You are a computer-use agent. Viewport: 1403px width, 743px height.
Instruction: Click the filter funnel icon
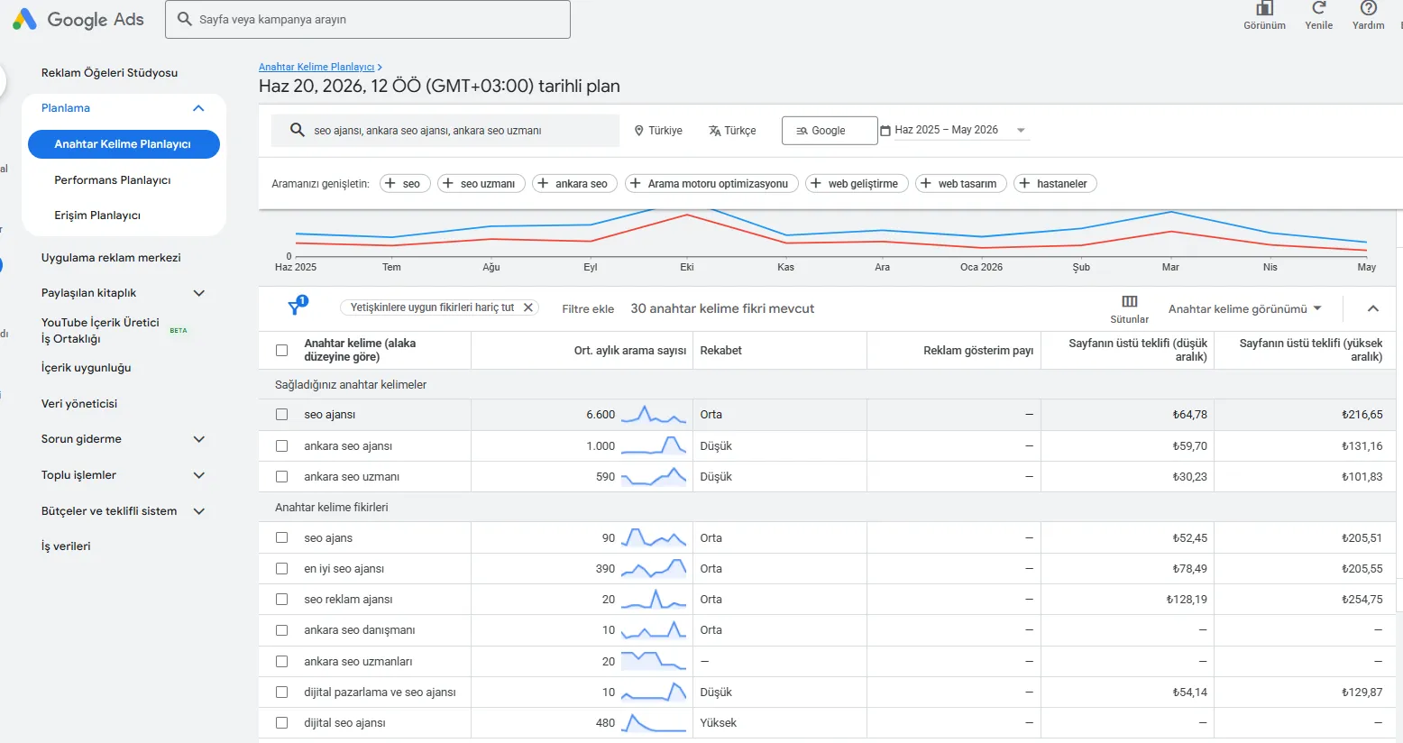point(295,307)
